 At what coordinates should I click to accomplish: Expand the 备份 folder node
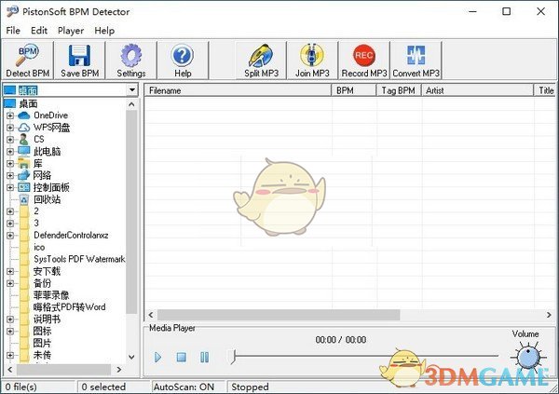10,283
